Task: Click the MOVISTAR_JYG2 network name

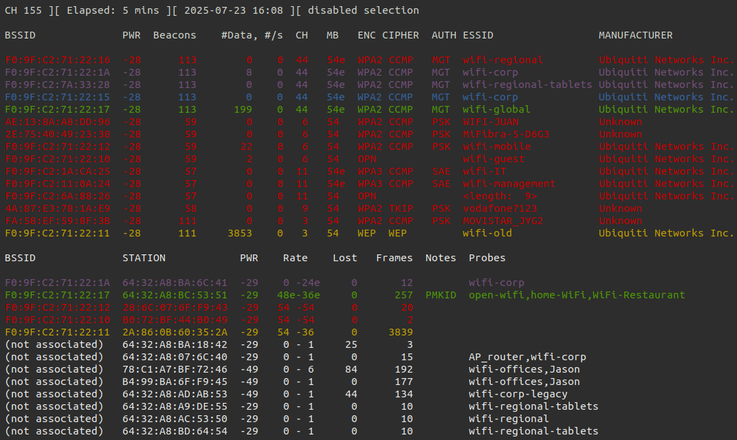Action: click(x=503, y=221)
